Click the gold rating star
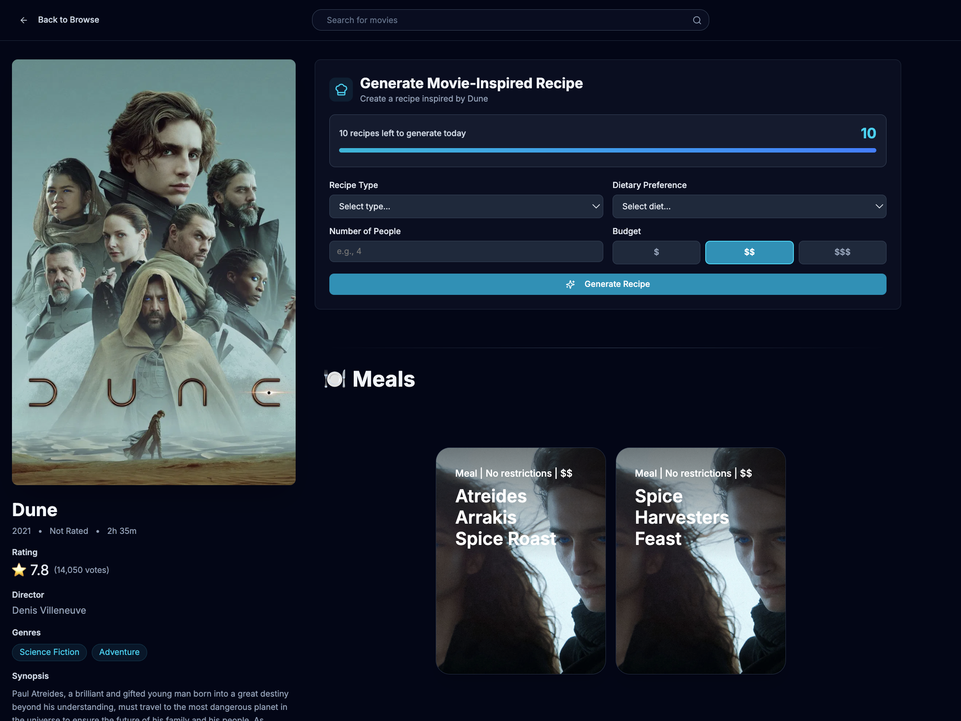This screenshot has height=721, width=961. click(x=19, y=570)
